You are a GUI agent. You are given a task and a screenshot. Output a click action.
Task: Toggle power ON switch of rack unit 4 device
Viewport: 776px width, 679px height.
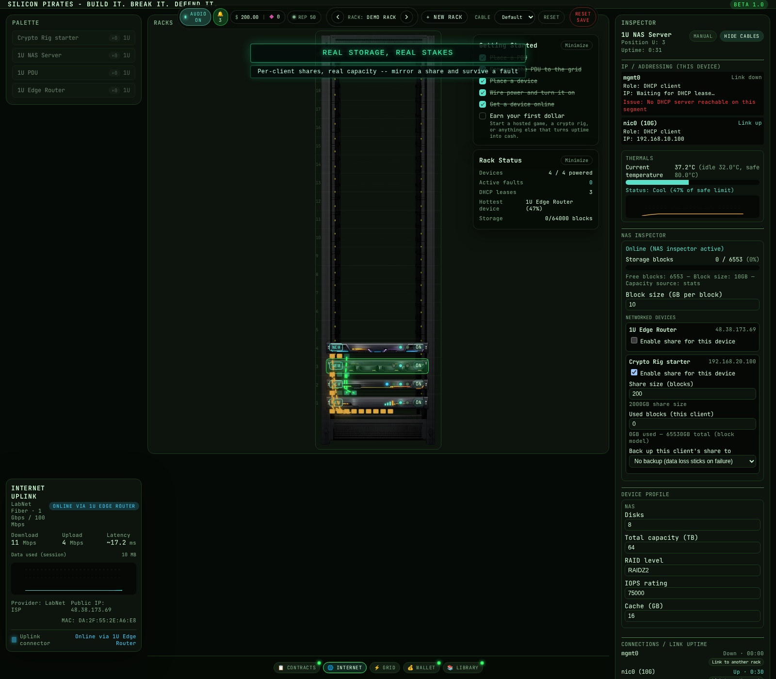pyautogui.click(x=419, y=347)
